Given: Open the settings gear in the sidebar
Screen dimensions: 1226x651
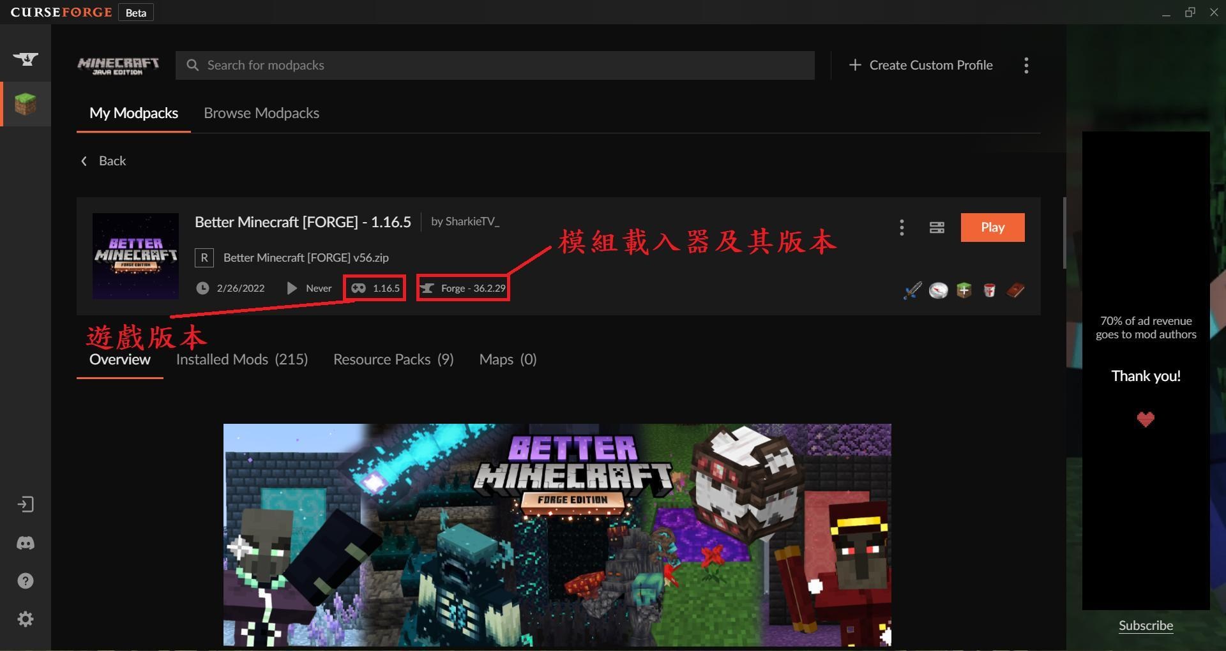Looking at the screenshot, I should (26, 618).
